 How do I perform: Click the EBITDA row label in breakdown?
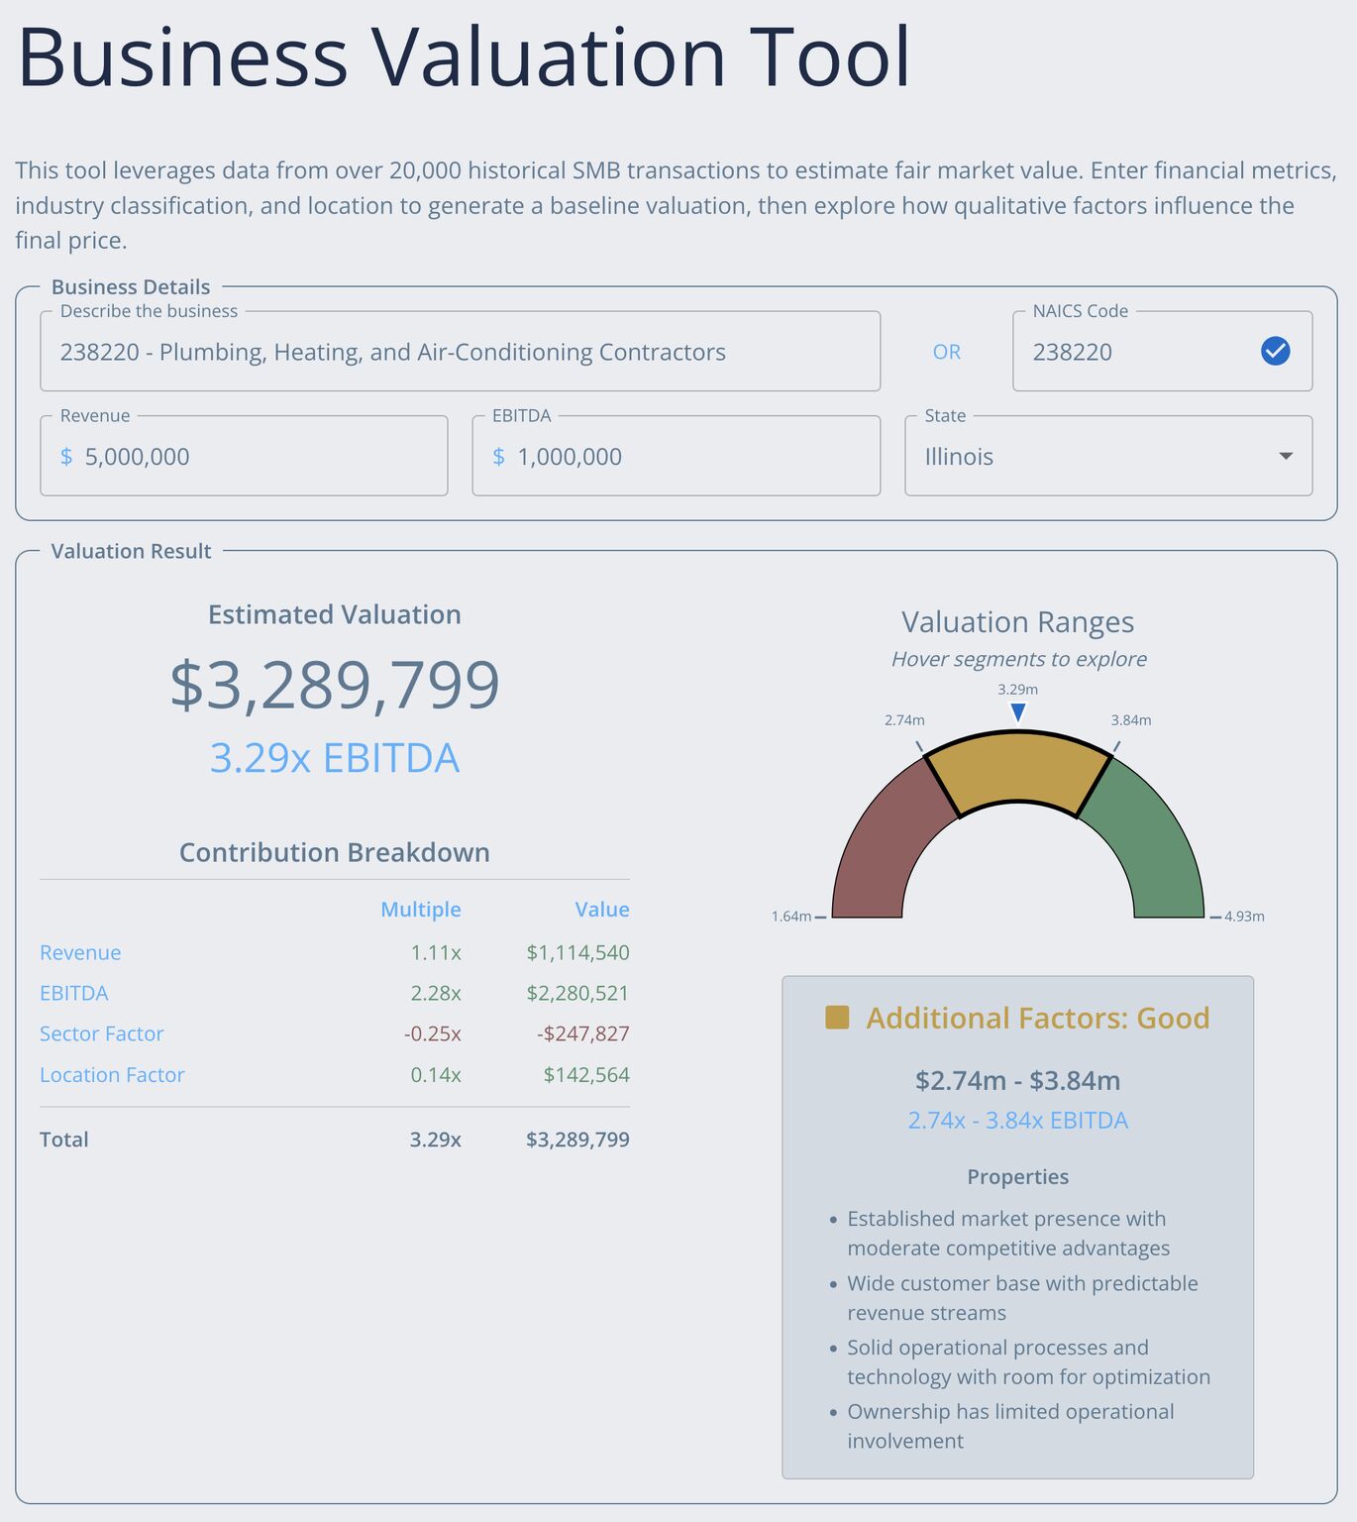click(x=74, y=994)
